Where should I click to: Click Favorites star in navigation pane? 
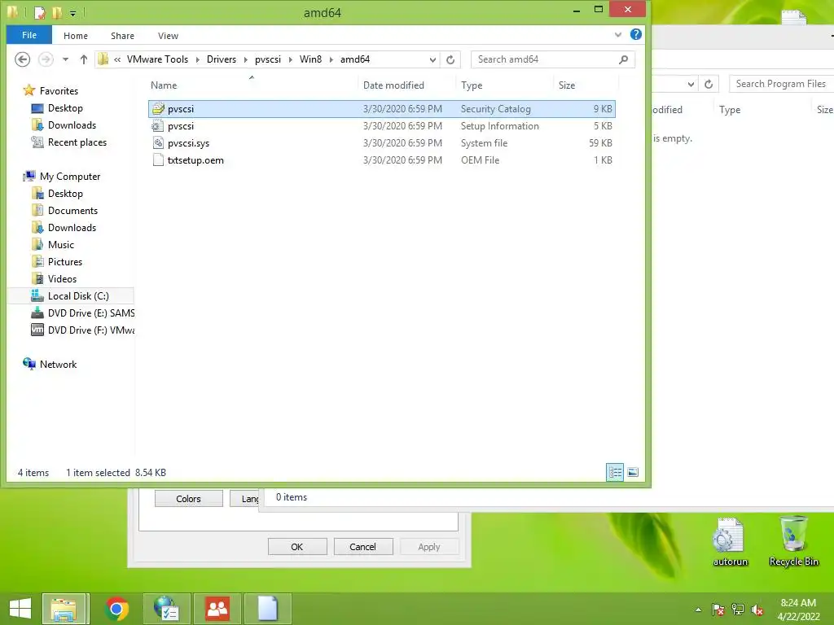tap(29, 90)
